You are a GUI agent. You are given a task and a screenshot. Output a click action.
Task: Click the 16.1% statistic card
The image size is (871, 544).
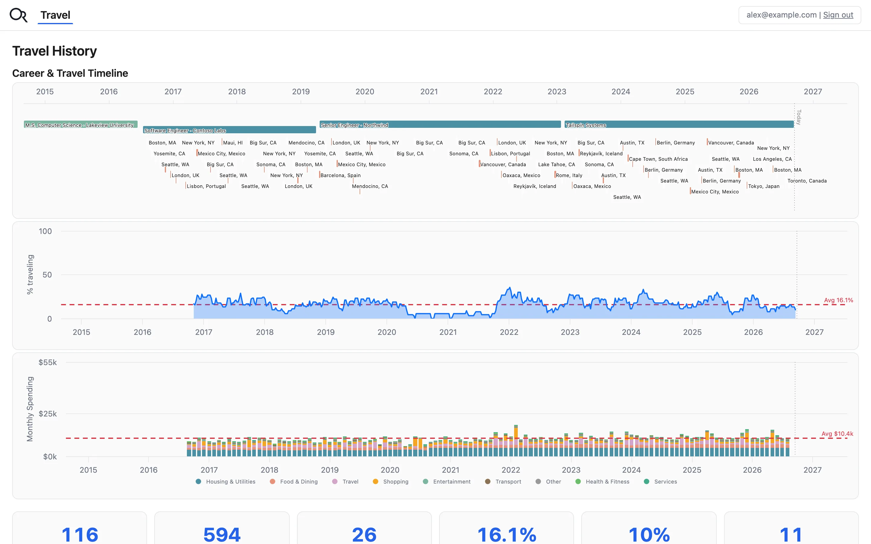[x=506, y=528]
